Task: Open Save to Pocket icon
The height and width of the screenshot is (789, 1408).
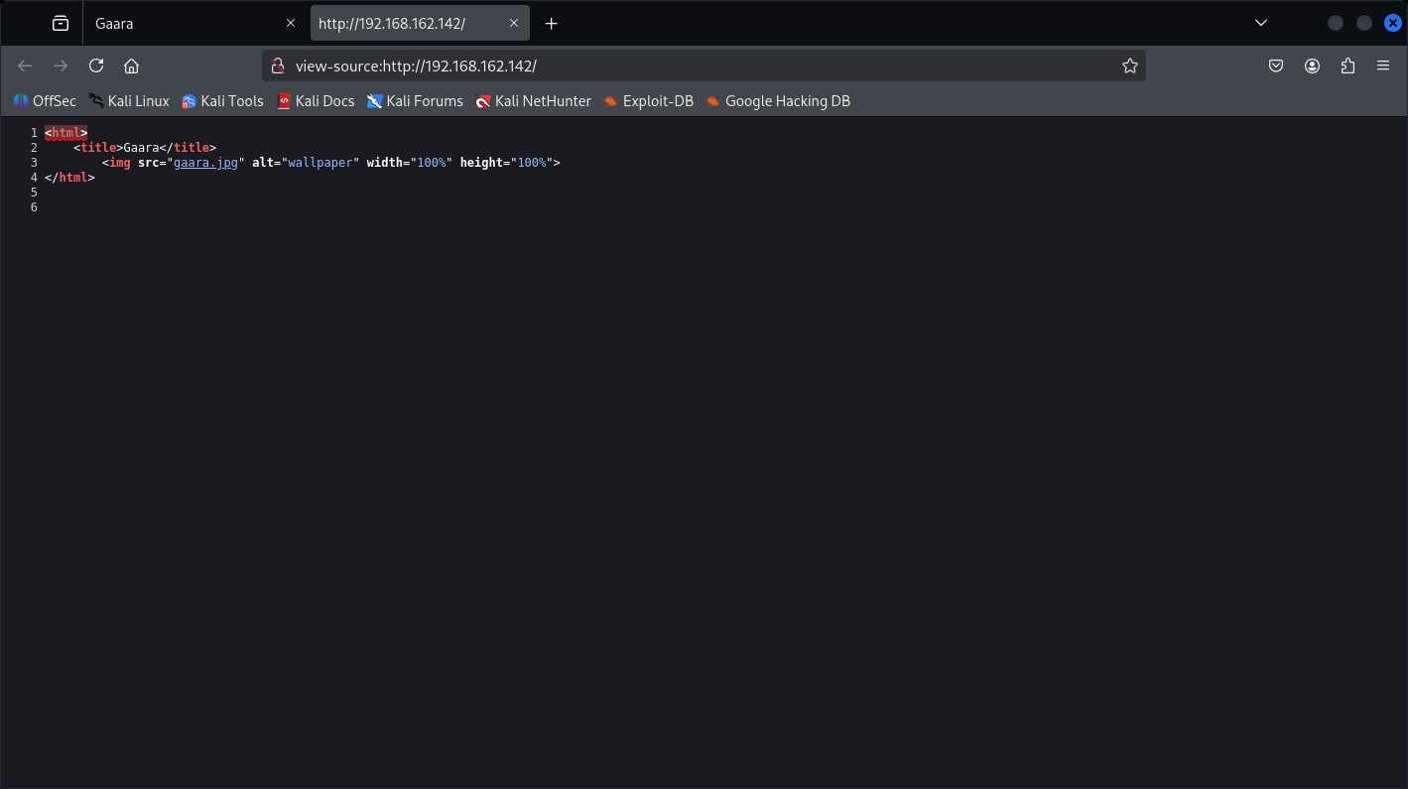Action: tap(1276, 66)
